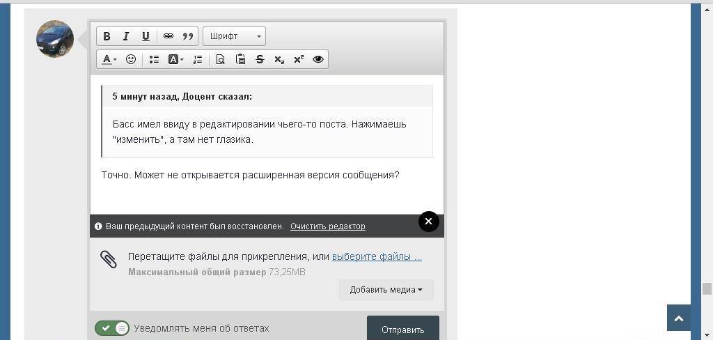
Task: Click the page vertical scrollbar thumb
Action: tap(706, 288)
